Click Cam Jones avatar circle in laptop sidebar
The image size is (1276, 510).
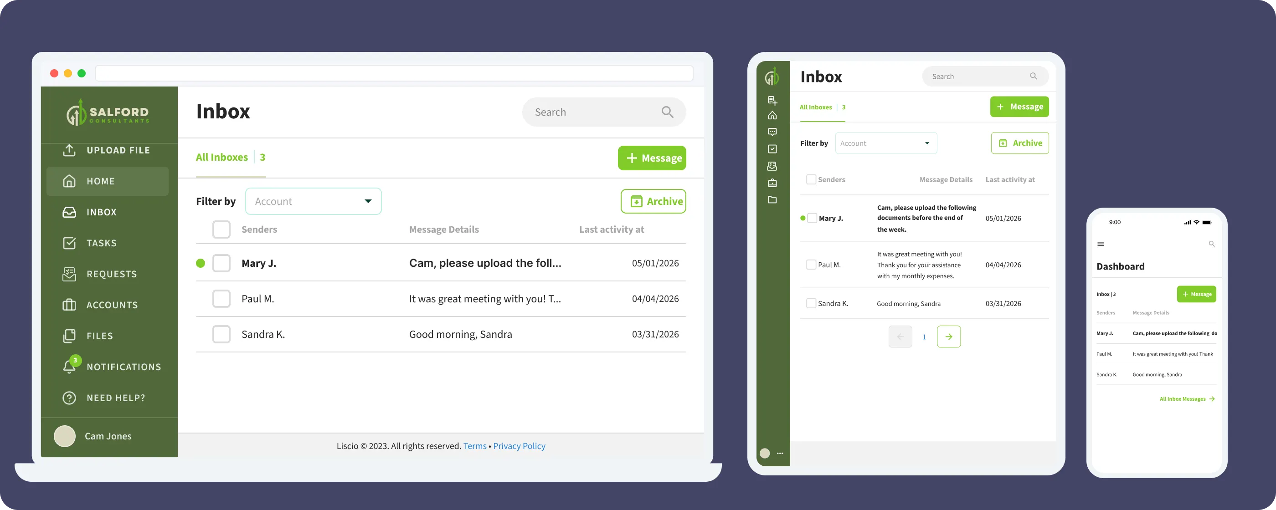[64, 436]
